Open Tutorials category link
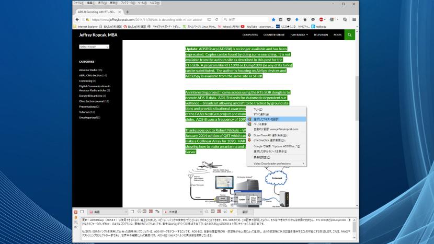This screenshot has width=434, height=244. (84, 112)
